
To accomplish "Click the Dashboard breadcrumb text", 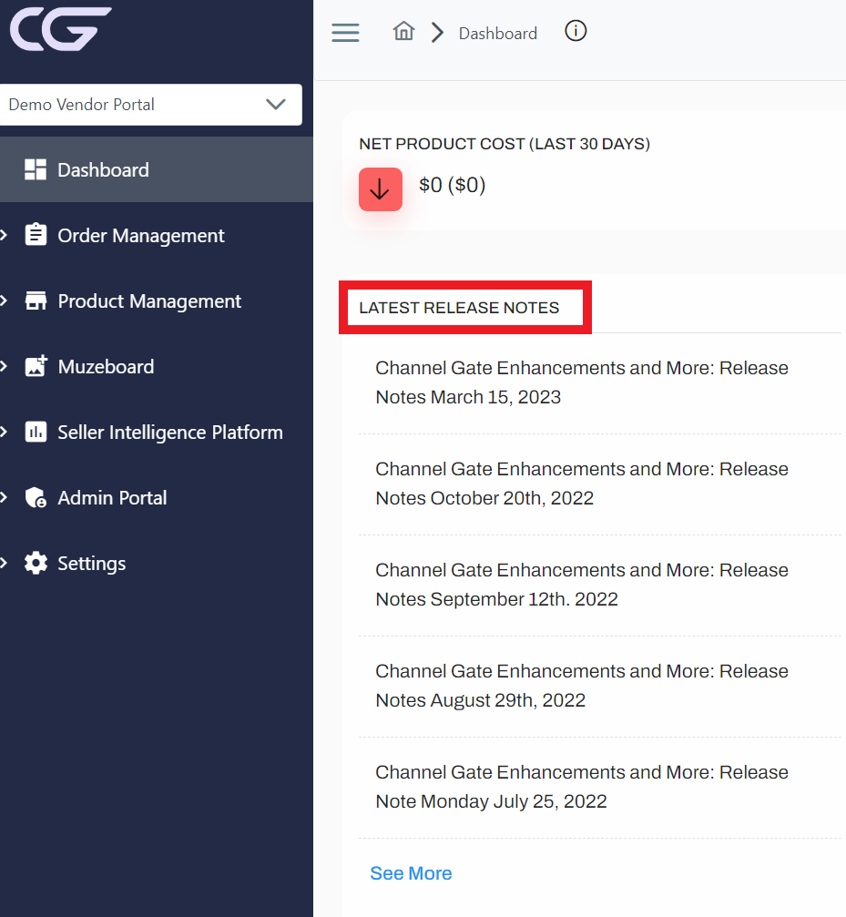I will [497, 34].
